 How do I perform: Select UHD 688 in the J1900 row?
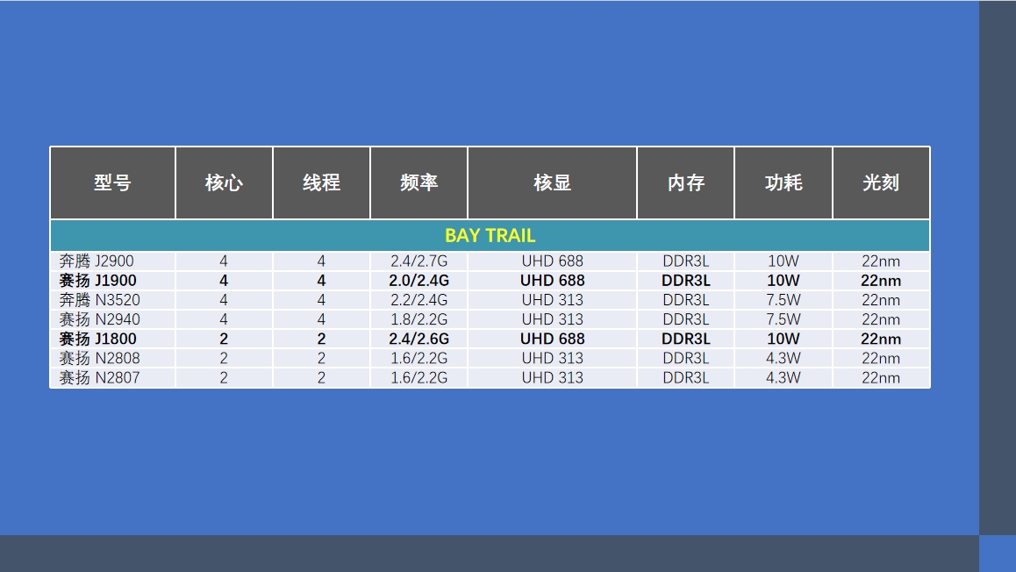coord(552,281)
